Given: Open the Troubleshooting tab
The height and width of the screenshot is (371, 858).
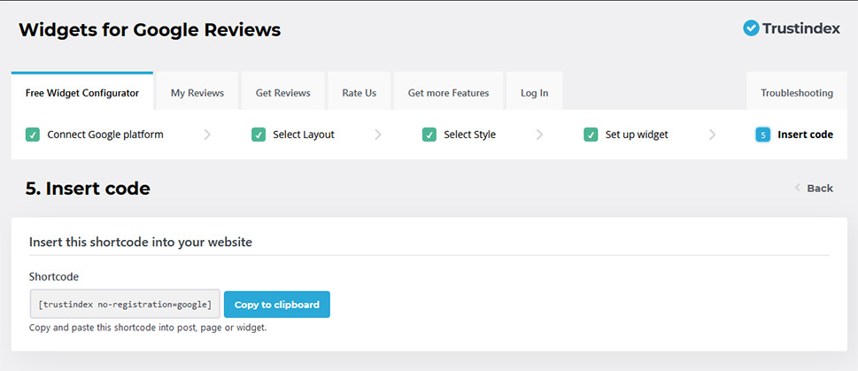Looking at the screenshot, I should (x=796, y=93).
